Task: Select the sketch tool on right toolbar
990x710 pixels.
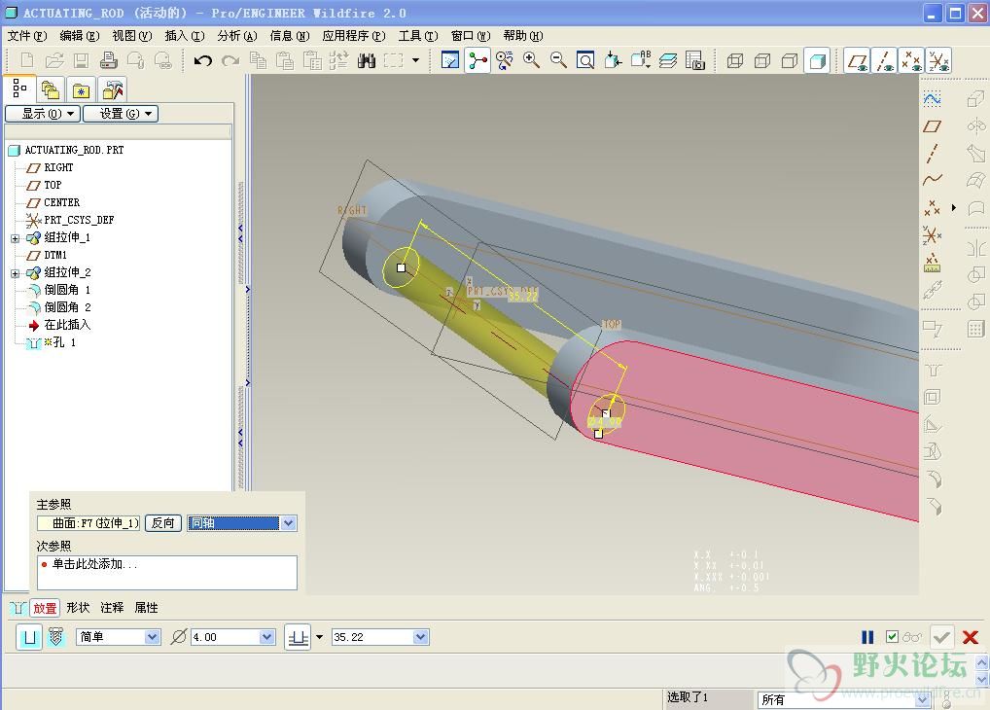Action: tap(932, 98)
